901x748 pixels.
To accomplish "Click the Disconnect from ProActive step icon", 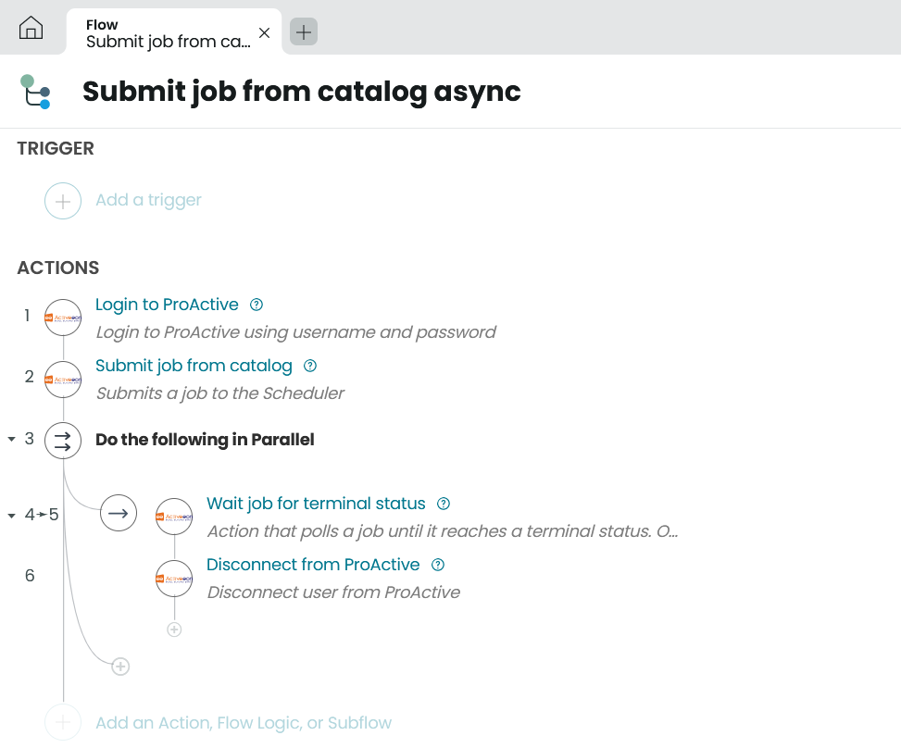I will (x=174, y=579).
